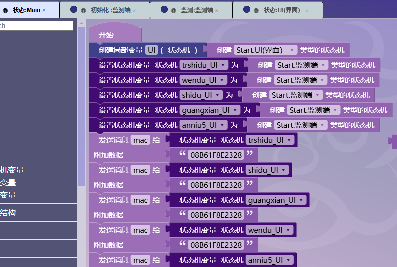The height and width of the screenshot is (267, 397).
Task: Click the gear icon on 初始化:监测端 tab
Action: pyautogui.click(x=83, y=10)
